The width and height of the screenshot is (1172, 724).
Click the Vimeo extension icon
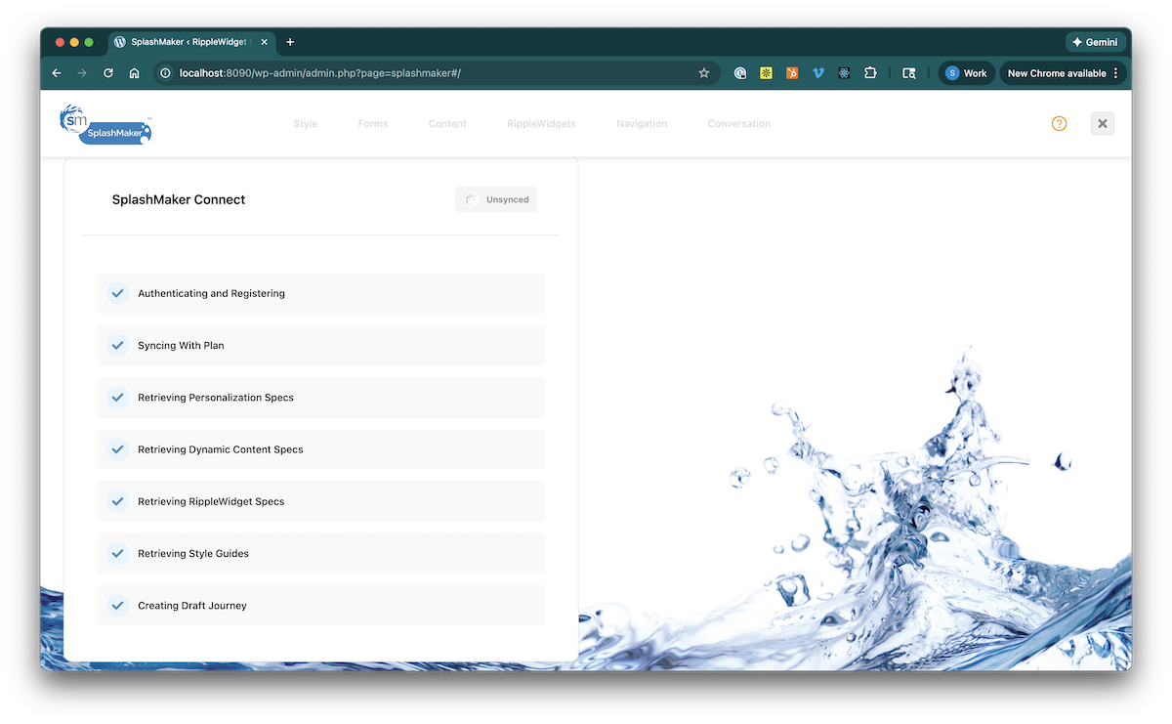(x=818, y=73)
